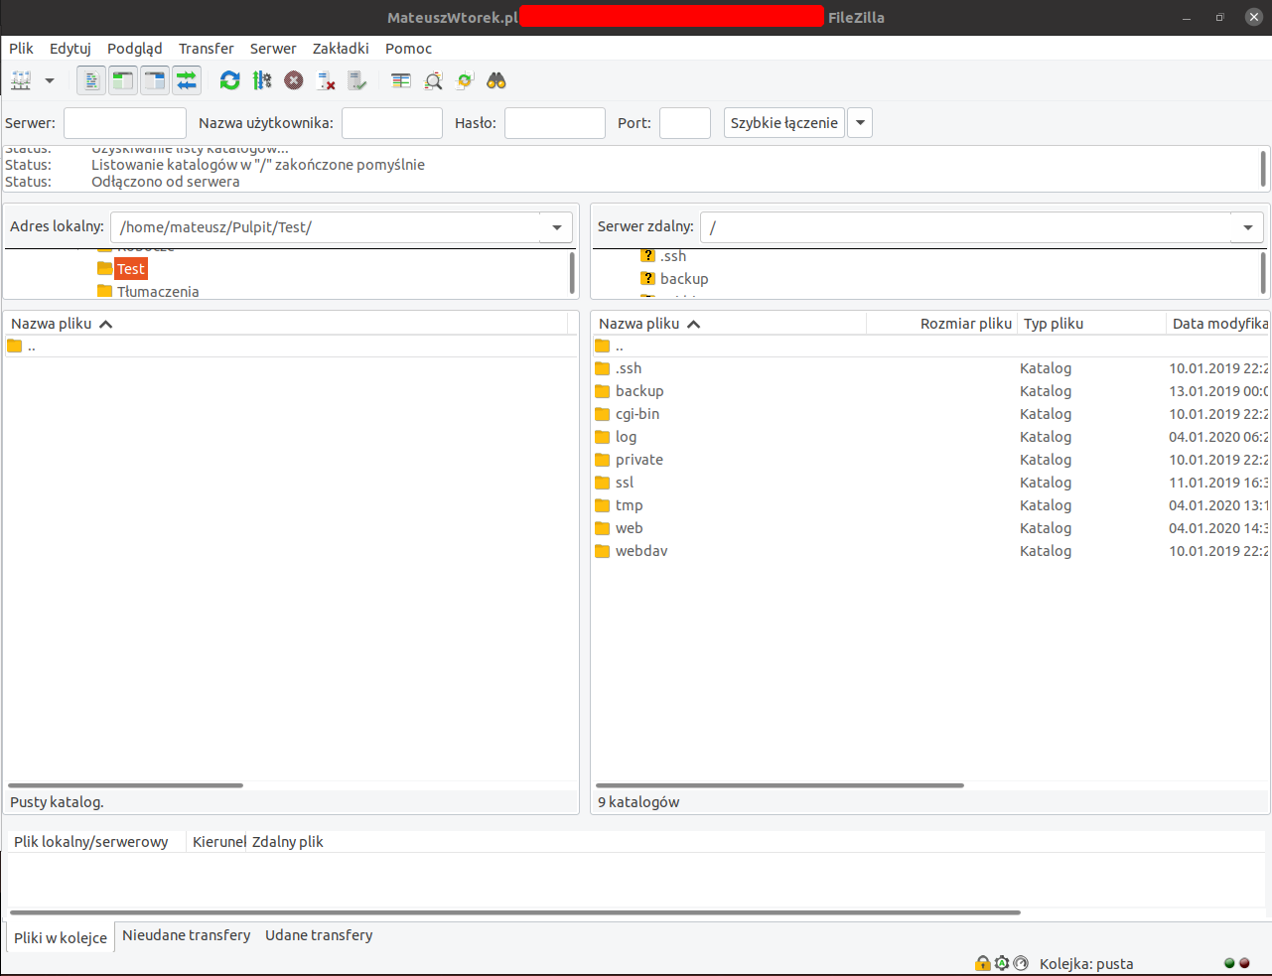Reconnect to the last server
This screenshot has height=976, width=1272.
pyautogui.click(x=357, y=80)
